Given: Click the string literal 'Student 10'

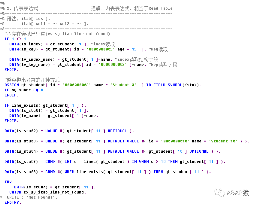Looking at the screenshot, I should click(x=223, y=141).
